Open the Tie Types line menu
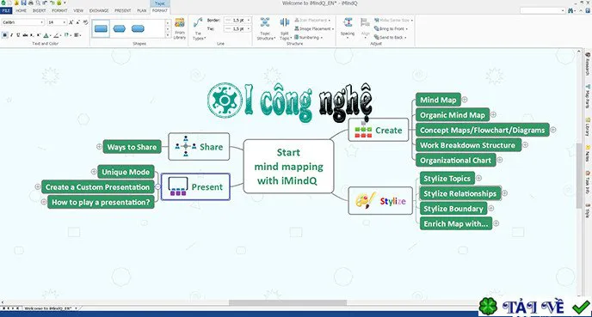The height and width of the screenshot is (317, 592). tap(198, 29)
